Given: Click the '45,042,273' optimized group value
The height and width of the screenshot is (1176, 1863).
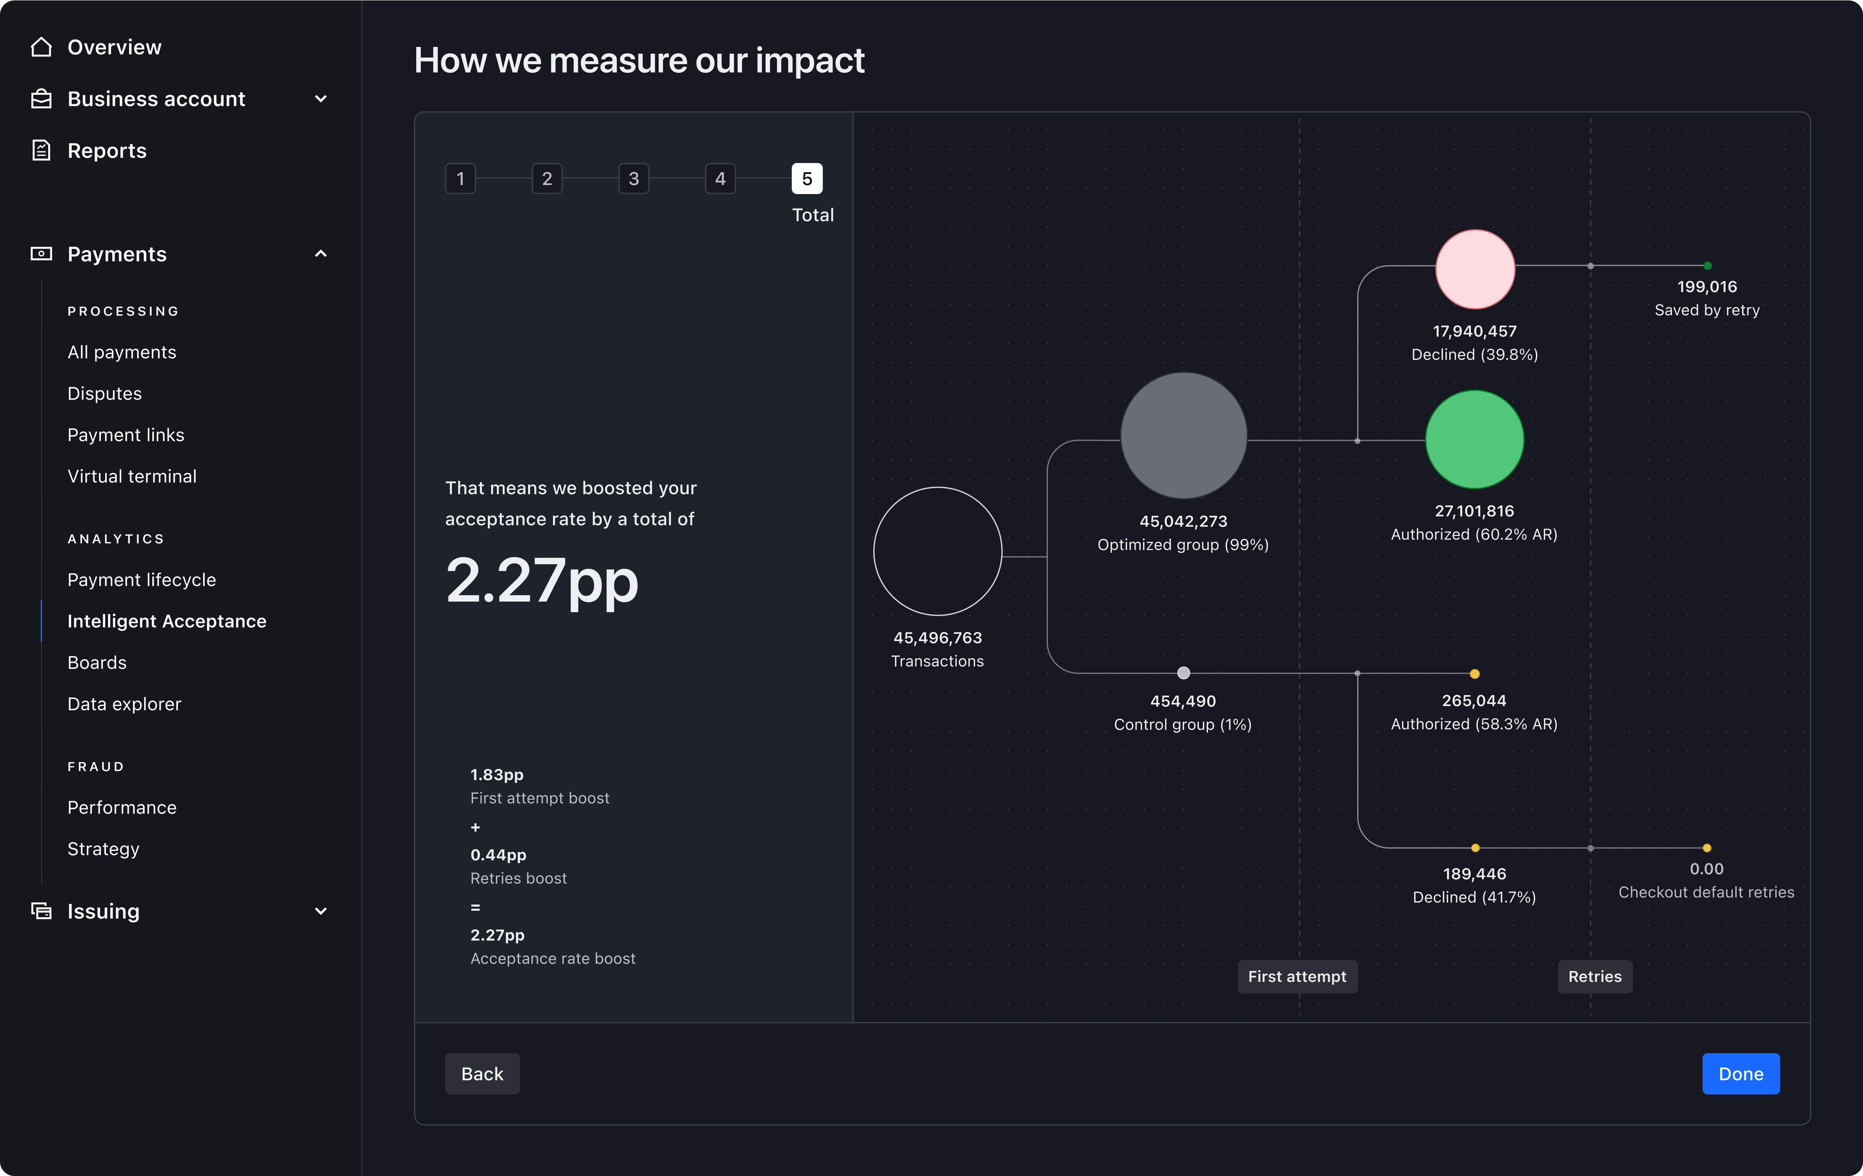Looking at the screenshot, I should [x=1184, y=521].
